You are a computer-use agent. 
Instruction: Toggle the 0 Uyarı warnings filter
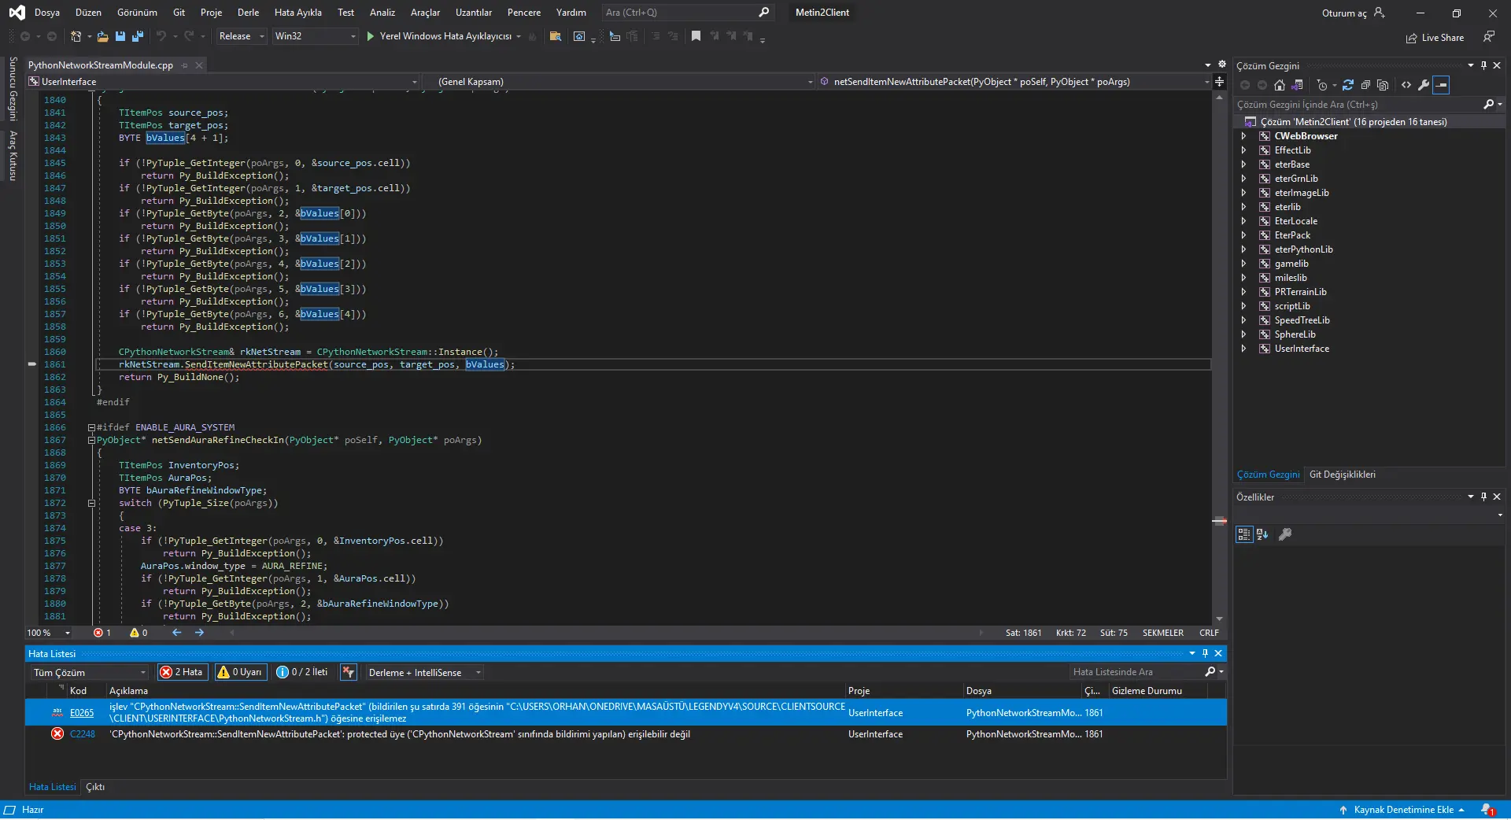point(241,672)
